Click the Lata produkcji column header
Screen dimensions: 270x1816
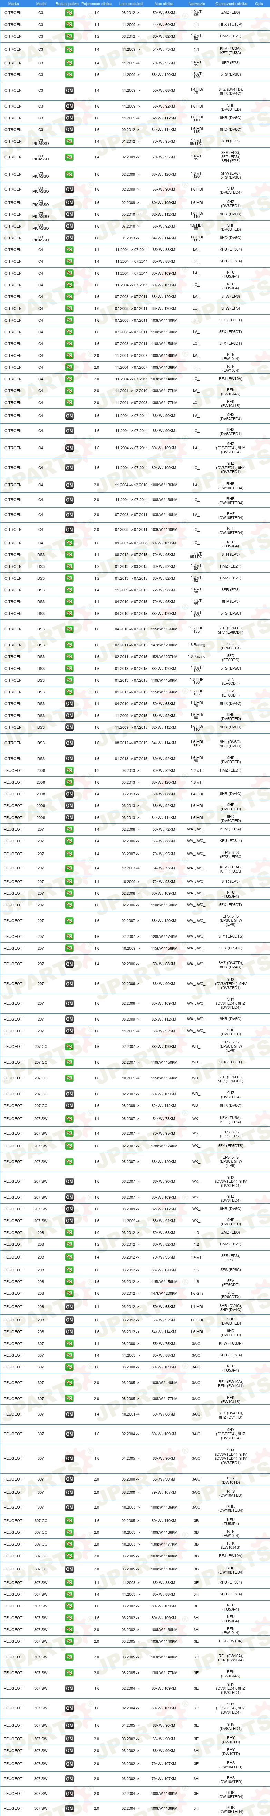click(131, 3)
